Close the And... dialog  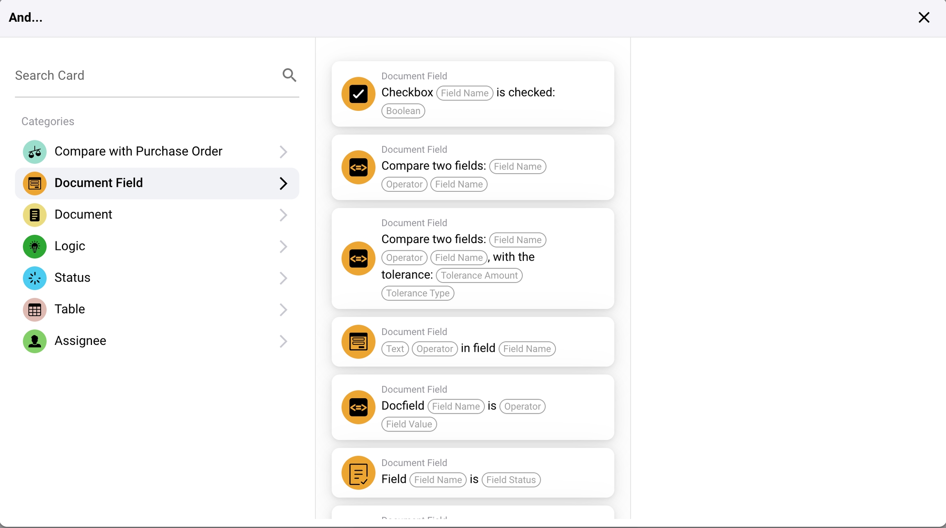coord(924,17)
